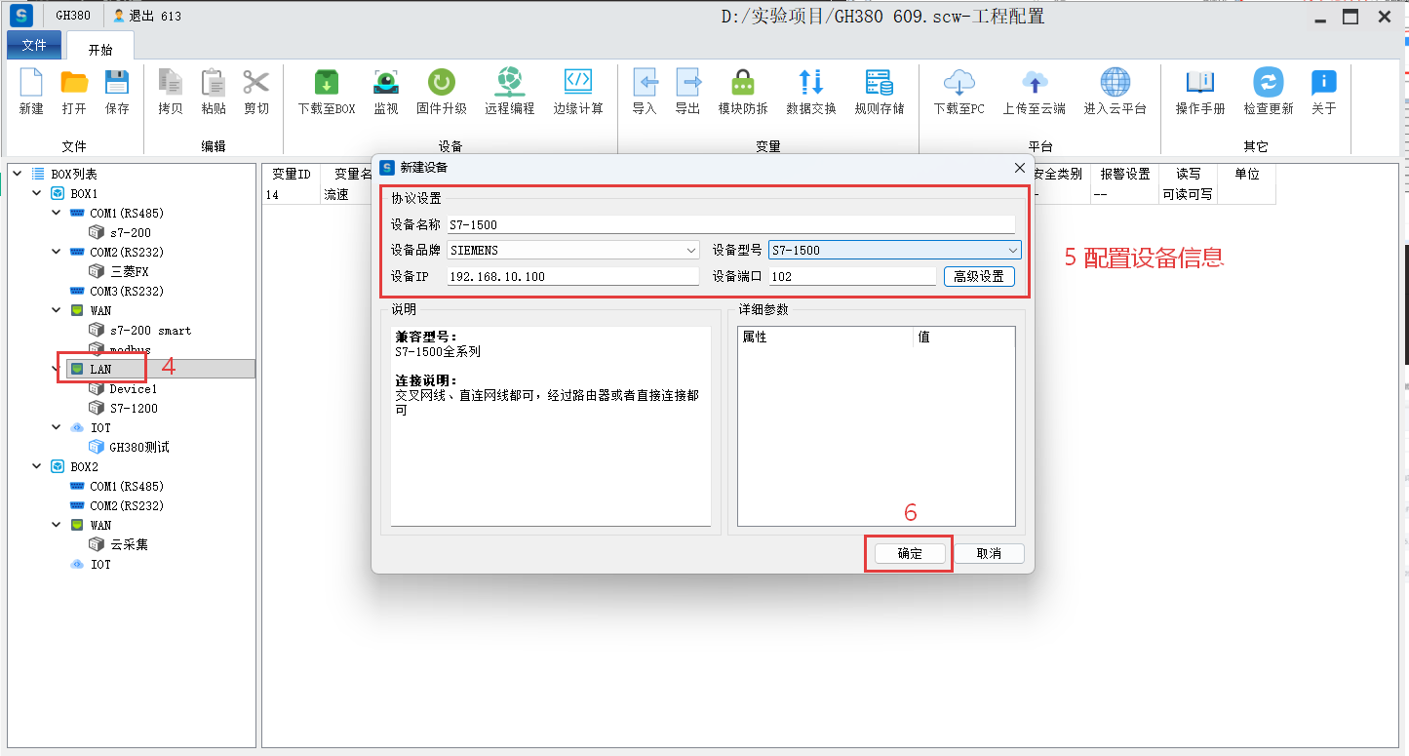Click the 导出 export variables icon
Image resolution: width=1409 pixels, height=756 pixels.
tap(687, 84)
